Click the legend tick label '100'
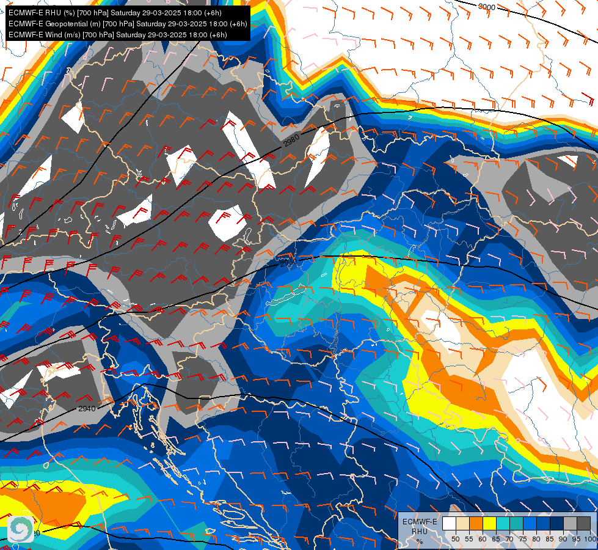 (x=590, y=539)
